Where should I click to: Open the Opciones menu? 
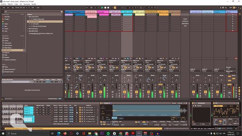click(27, 4)
